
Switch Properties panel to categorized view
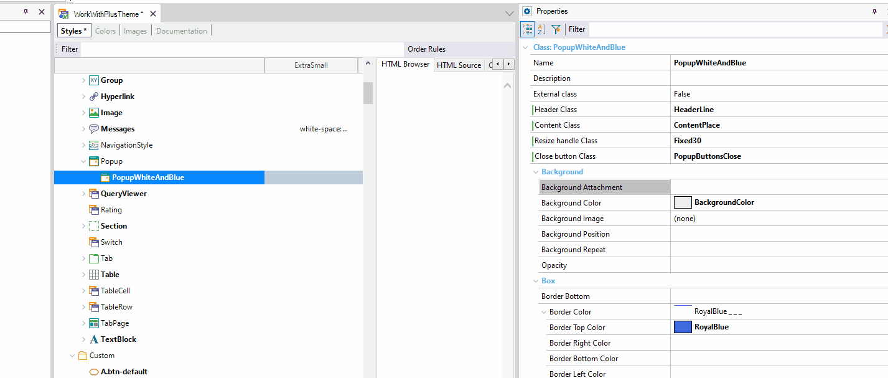[526, 29]
